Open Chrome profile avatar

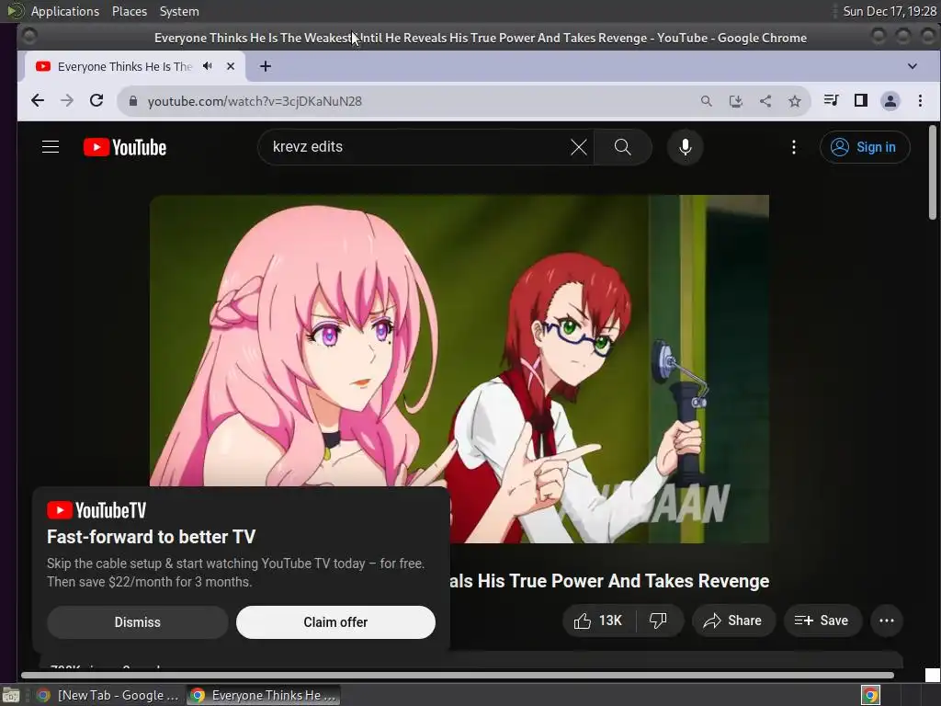point(890,101)
